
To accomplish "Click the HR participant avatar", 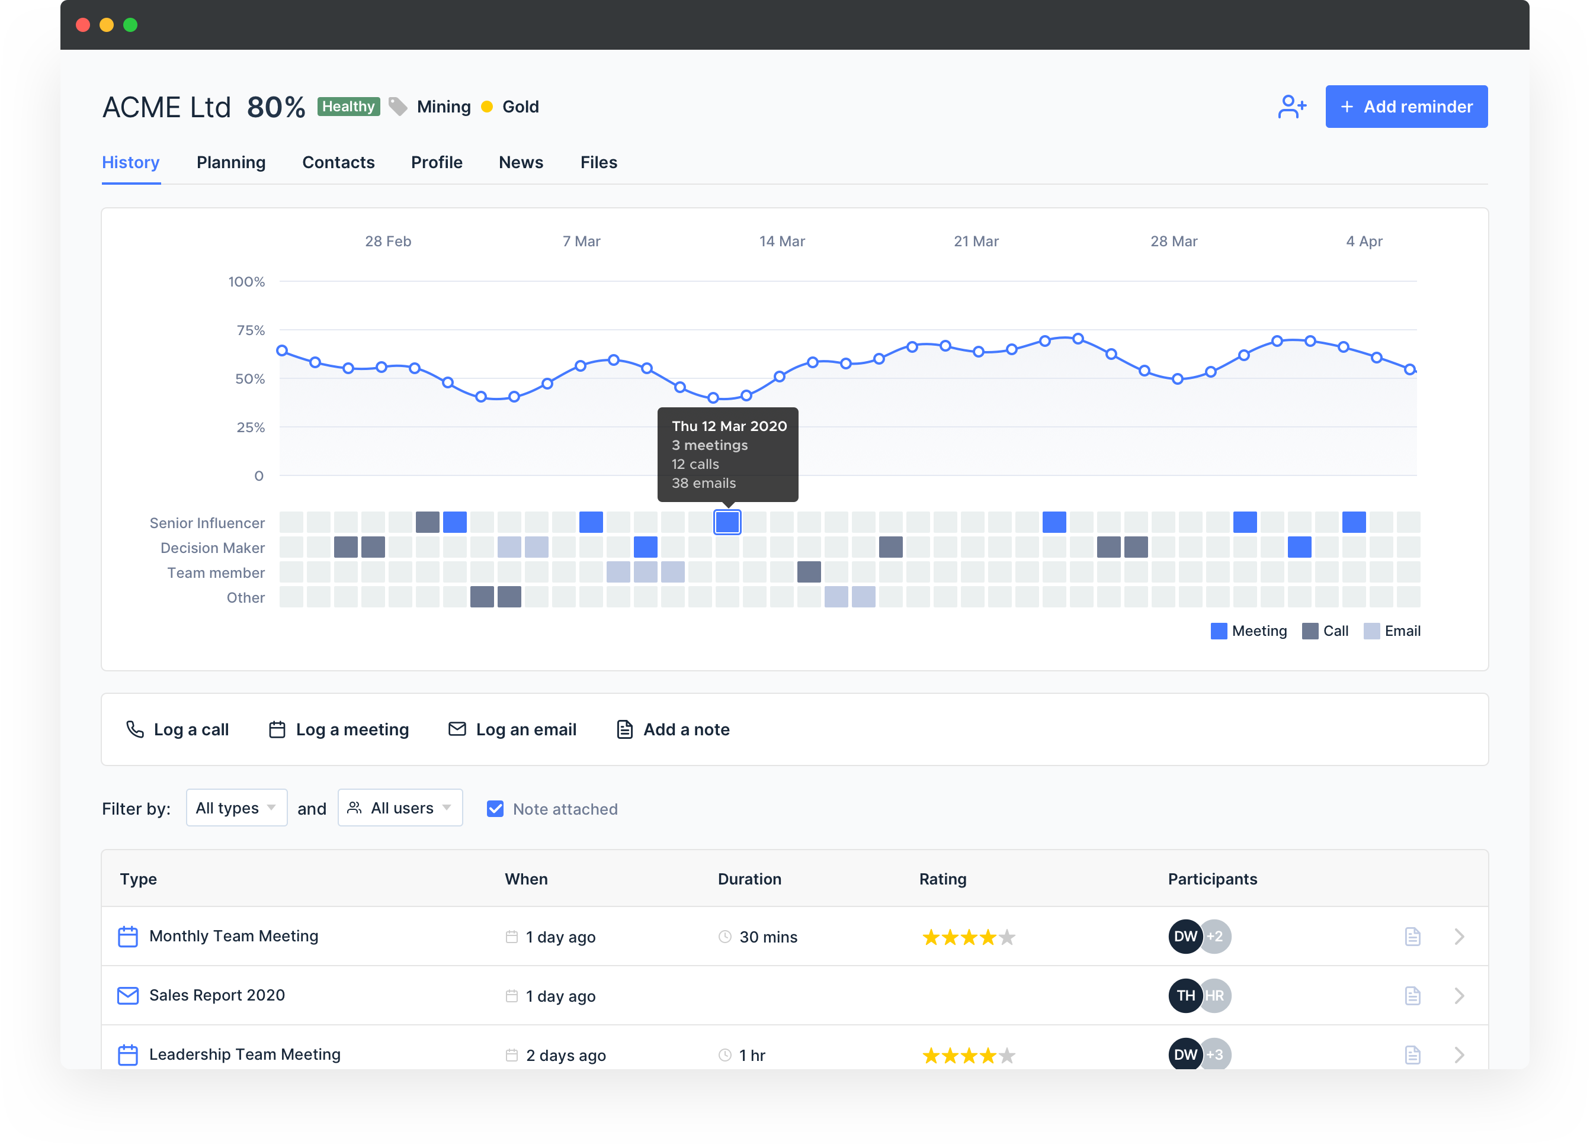I will 1217,995.
